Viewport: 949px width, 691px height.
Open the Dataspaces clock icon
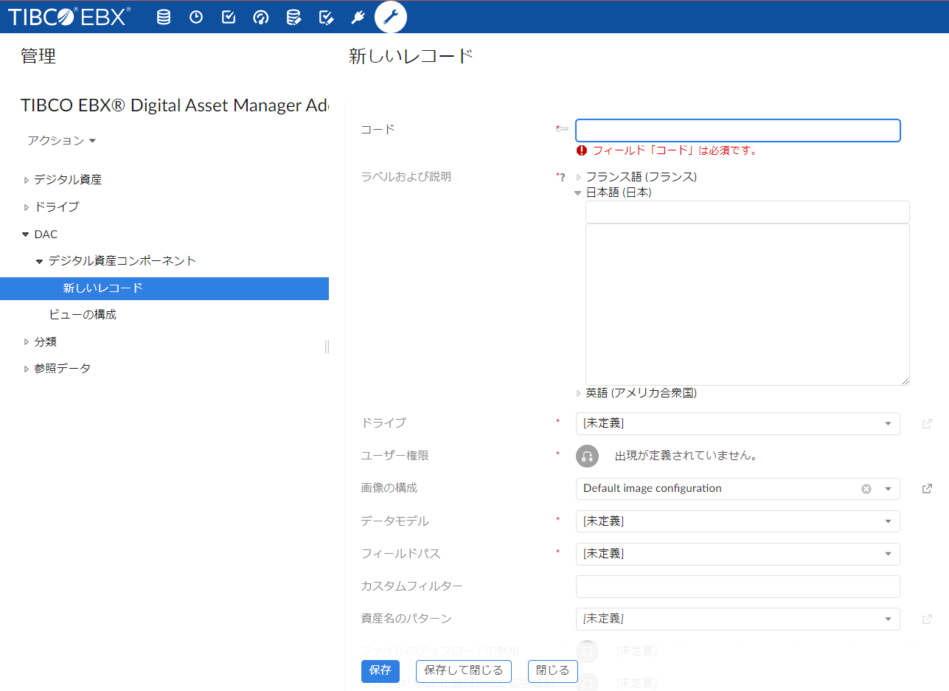[196, 17]
